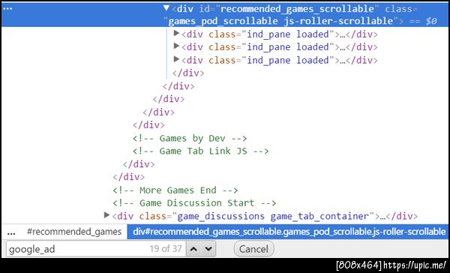
Task: Select the '19 of 37' result count
Action: (x=166, y=248)
